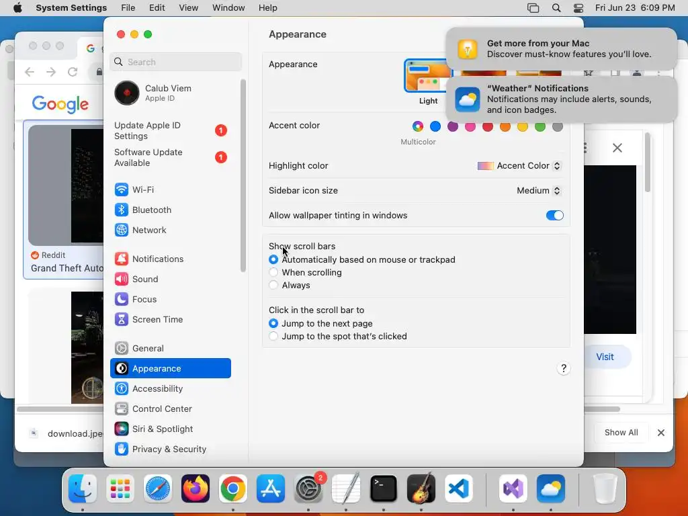The width and height of the screenshot is (688, 516).
Task: Launch Firefox from the Dock
Action: pos(196,488)
